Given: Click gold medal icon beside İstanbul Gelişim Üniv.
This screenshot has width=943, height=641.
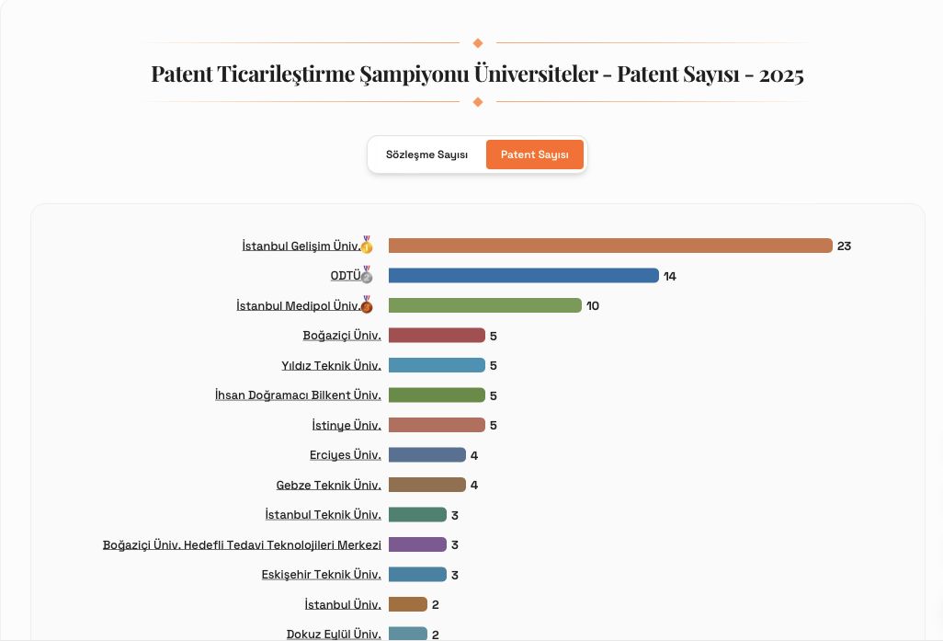Looking at the screenshot, I should [x=367, y=246].
